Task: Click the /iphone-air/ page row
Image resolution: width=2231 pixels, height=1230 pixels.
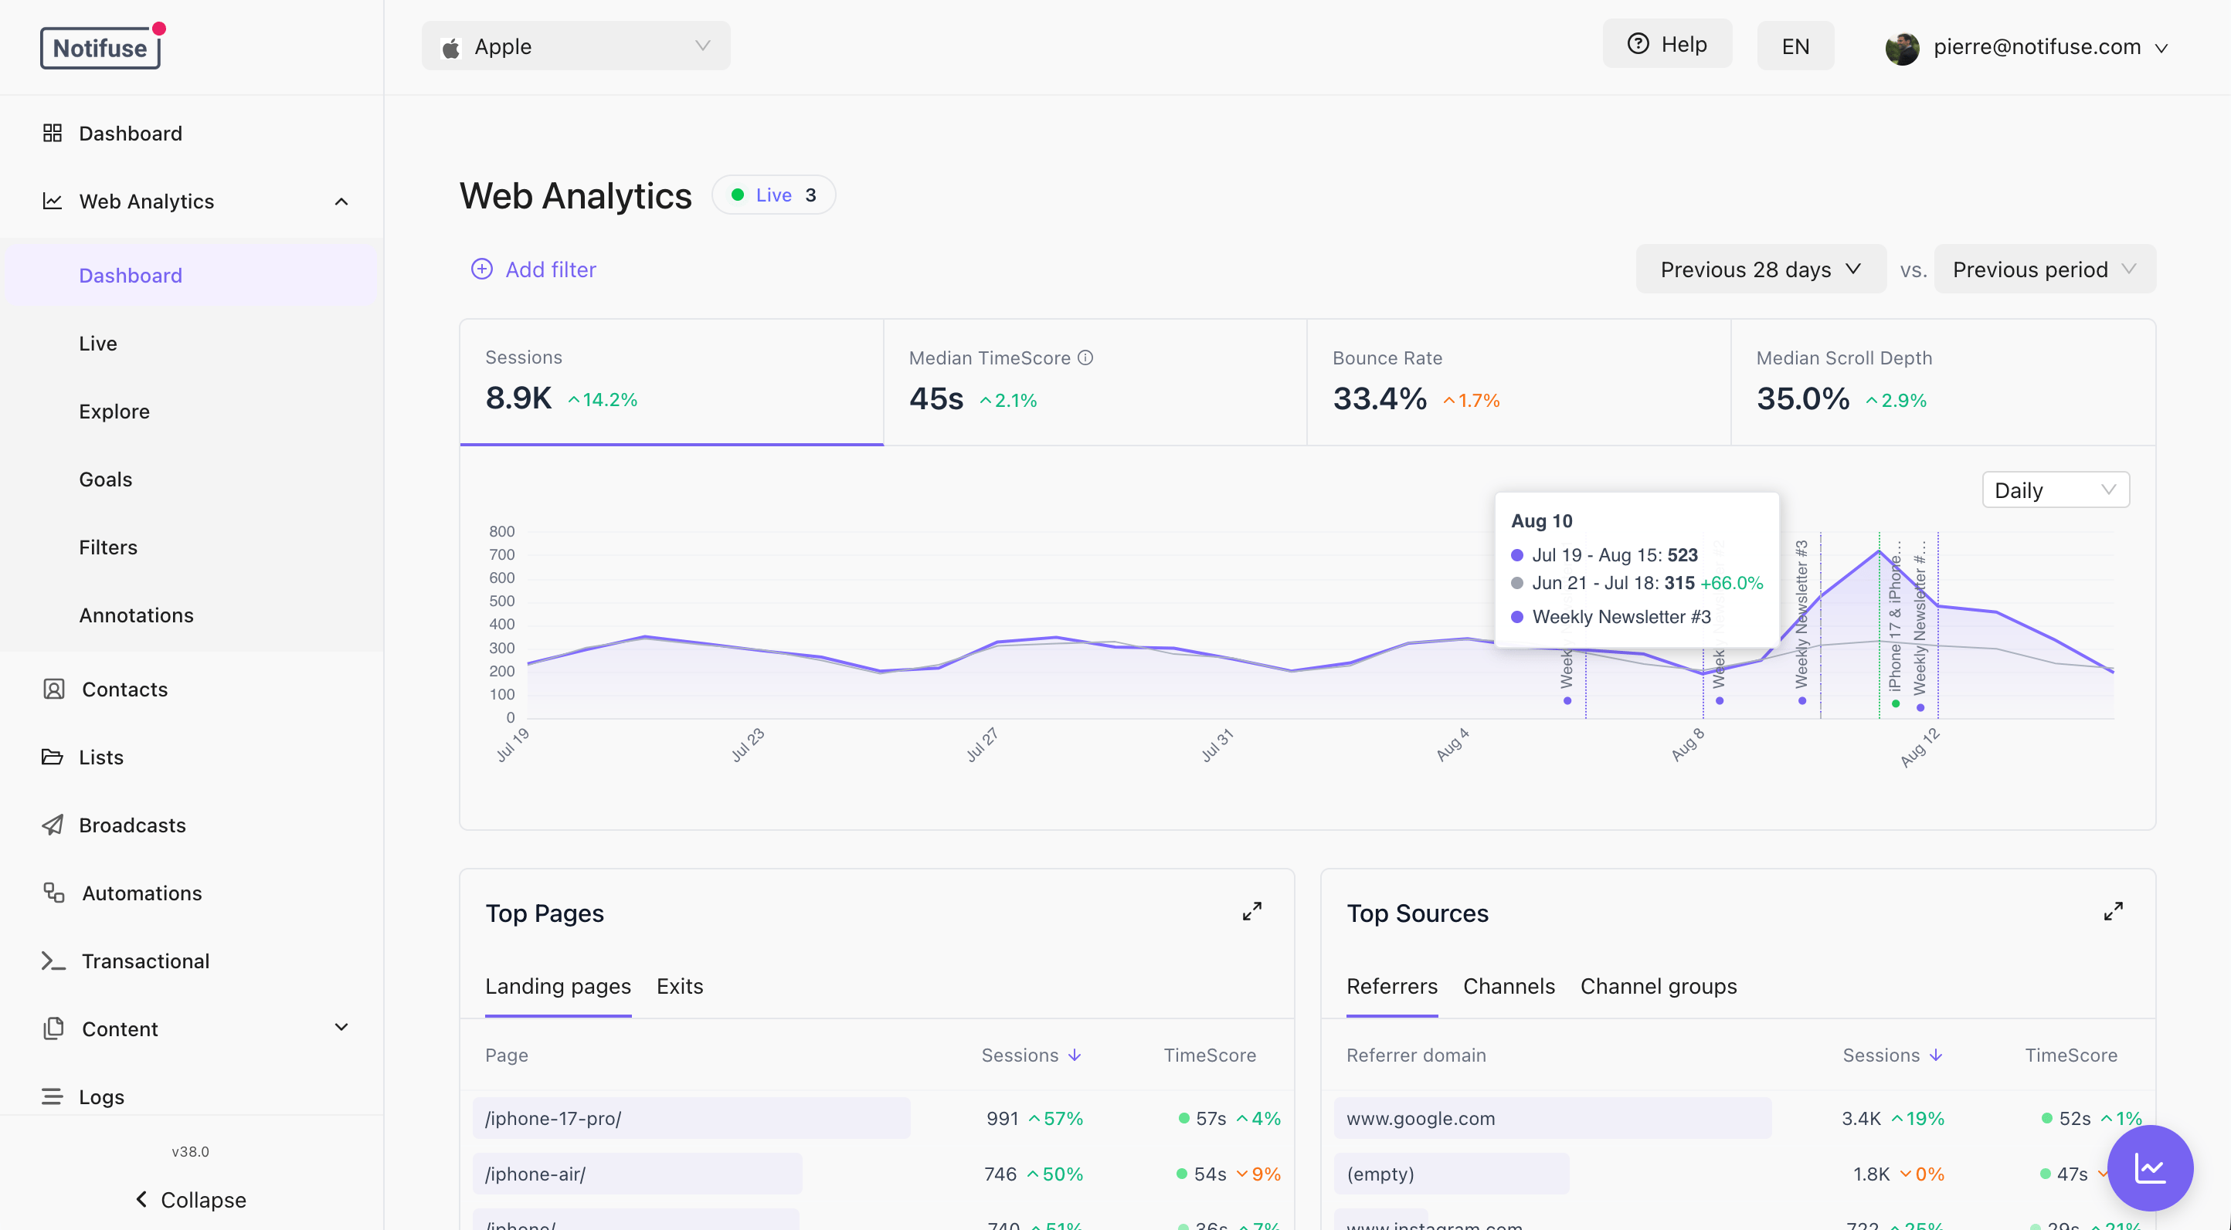Action: [x=877, y=1174]
